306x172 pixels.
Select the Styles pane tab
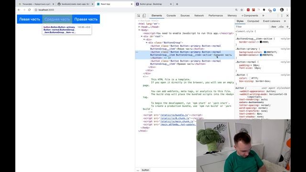(x=240, y=21)
